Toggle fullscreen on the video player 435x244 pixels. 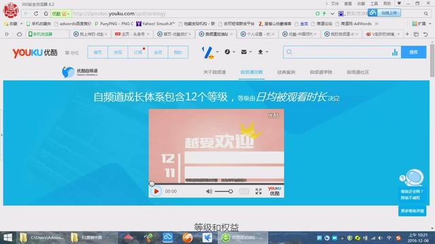(258, 191)
